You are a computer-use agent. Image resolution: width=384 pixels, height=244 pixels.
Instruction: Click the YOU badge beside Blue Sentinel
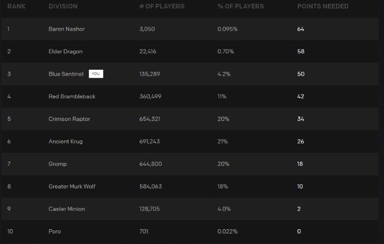[x=96, y=74]
